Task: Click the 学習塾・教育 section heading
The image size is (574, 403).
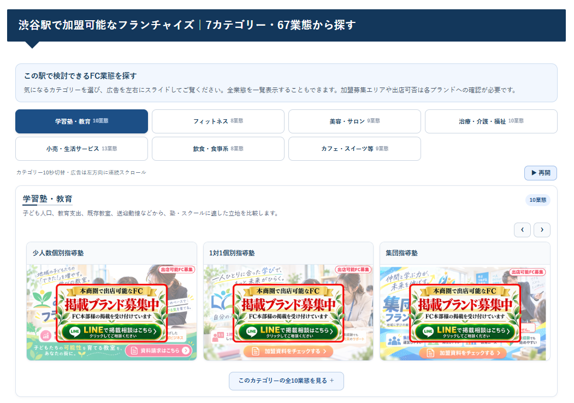Action: (48, 199)
